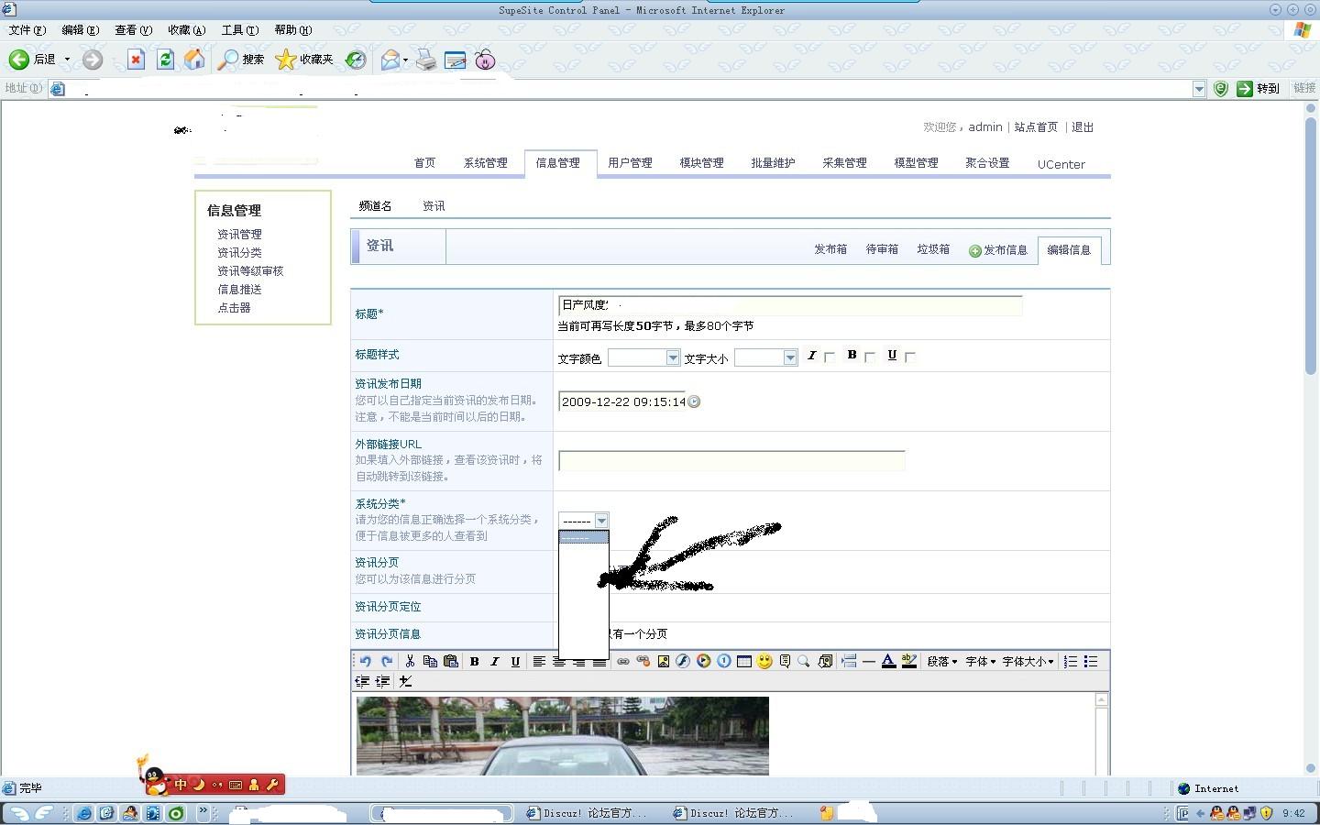
Task: Open the 字体 font dropdown
Action: pyautogui.click(x=980, y=661)
